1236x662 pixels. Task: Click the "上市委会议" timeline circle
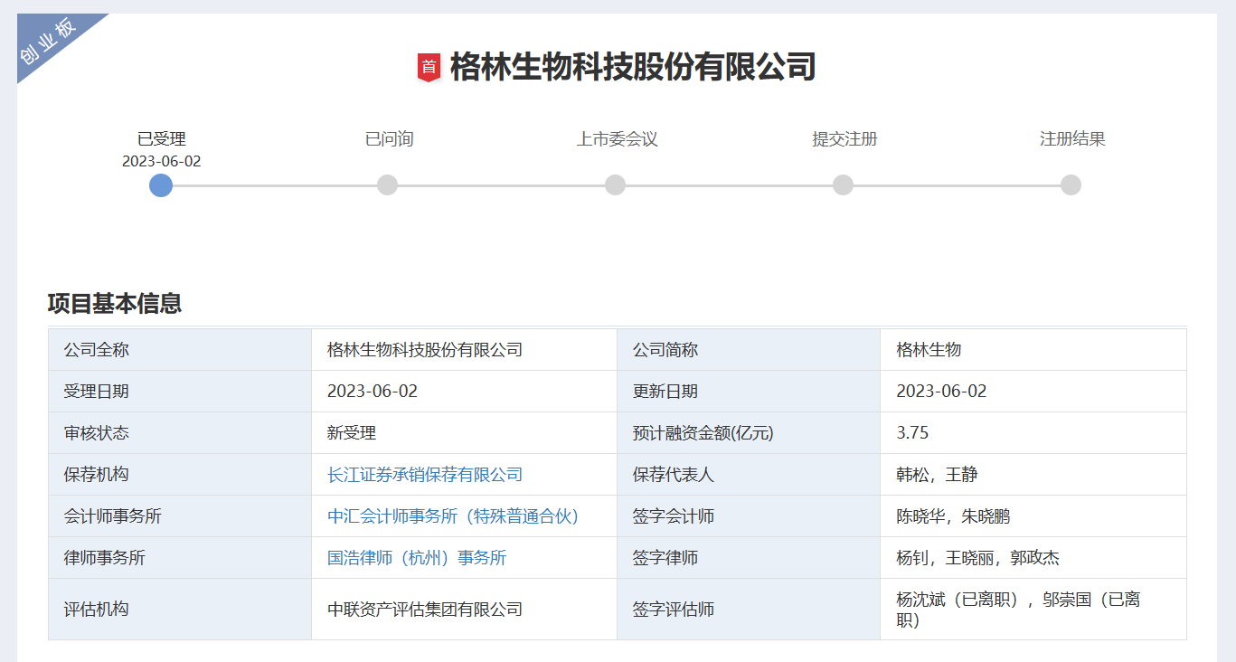tap(615, 185)
